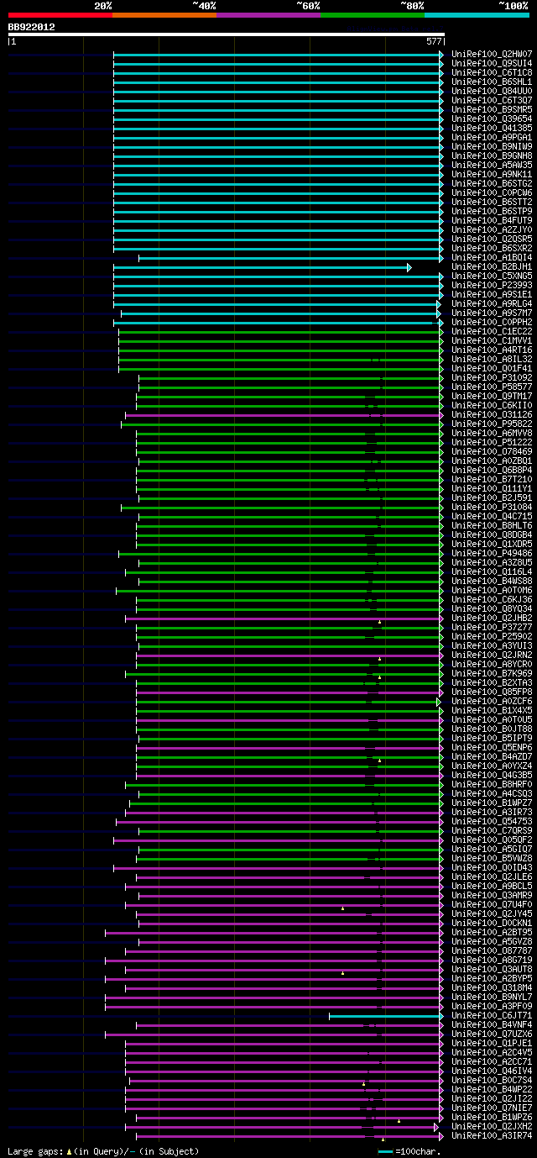This screenshot has height=1158, width=537.
Task: Click hit name UniRef100_B4FUT9
Action: [x=492, y=220]
